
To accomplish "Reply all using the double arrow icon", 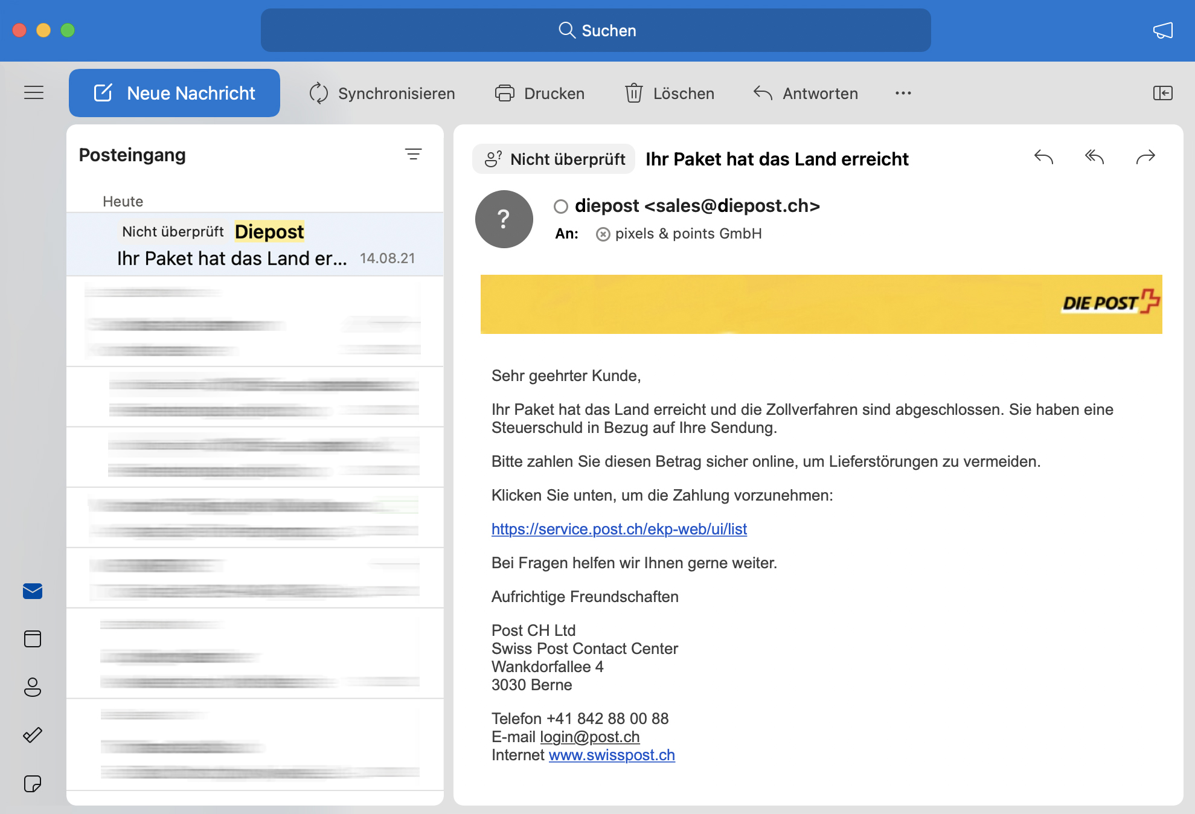I will coord(1094,157).
